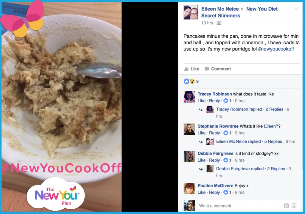Like Debbie Fairgrieve's comment
The image size is (305, 214).
click(x=202, y=160)
